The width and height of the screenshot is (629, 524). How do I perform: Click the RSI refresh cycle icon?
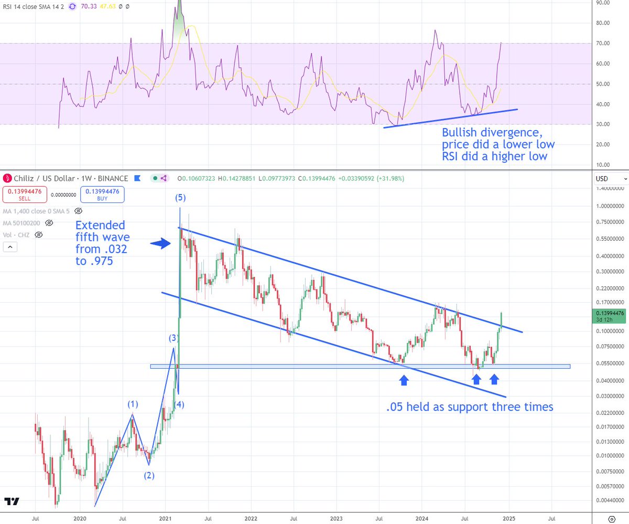point(72,6)
